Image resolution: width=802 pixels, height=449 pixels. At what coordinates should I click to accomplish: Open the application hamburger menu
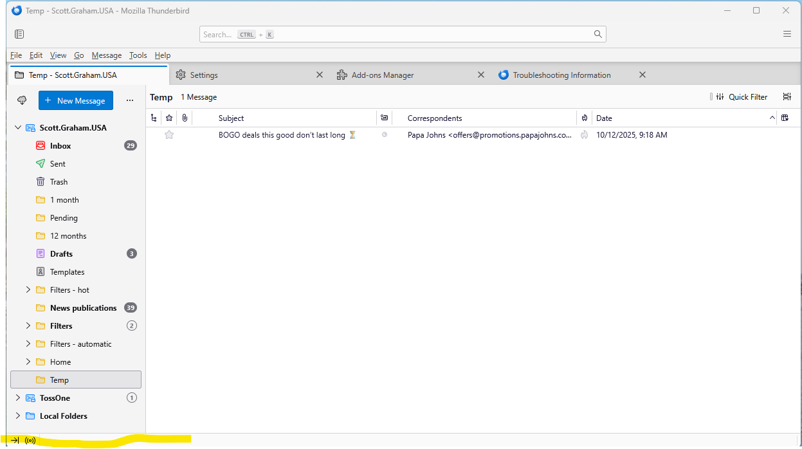(787, 34)
